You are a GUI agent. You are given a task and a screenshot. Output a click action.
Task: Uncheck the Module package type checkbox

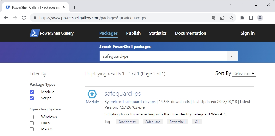pyautogui.click(x=32, y=92)
